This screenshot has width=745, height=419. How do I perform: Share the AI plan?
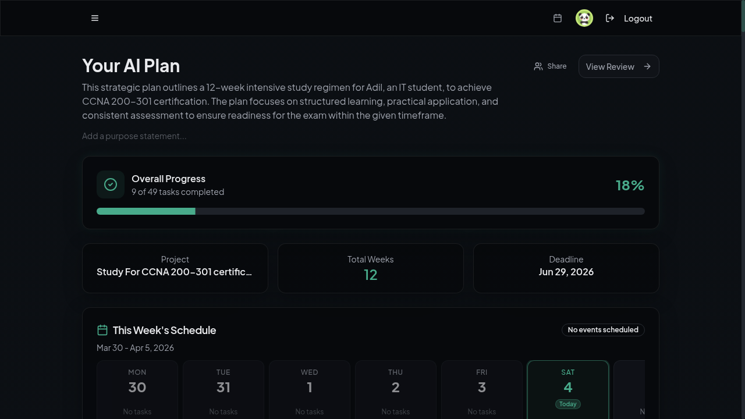tap(550, 66)
